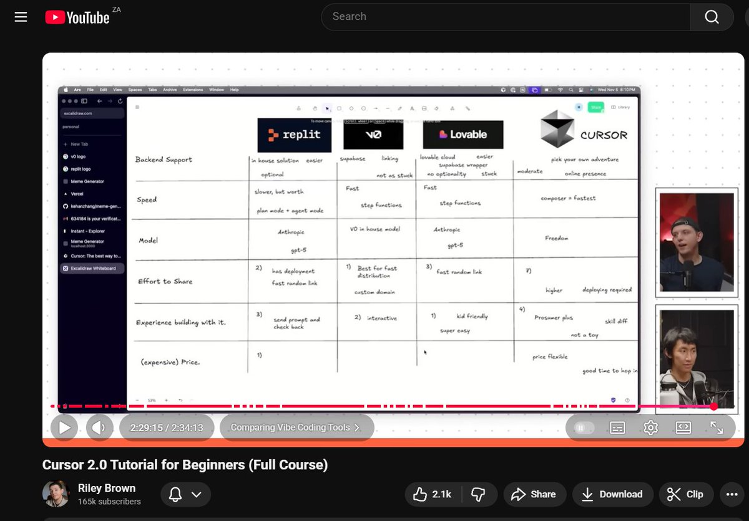Click the 2:29:15 / 2:34:13 time display
The width and height of the screenshot is (749, 521).
(x=167, y=428)
